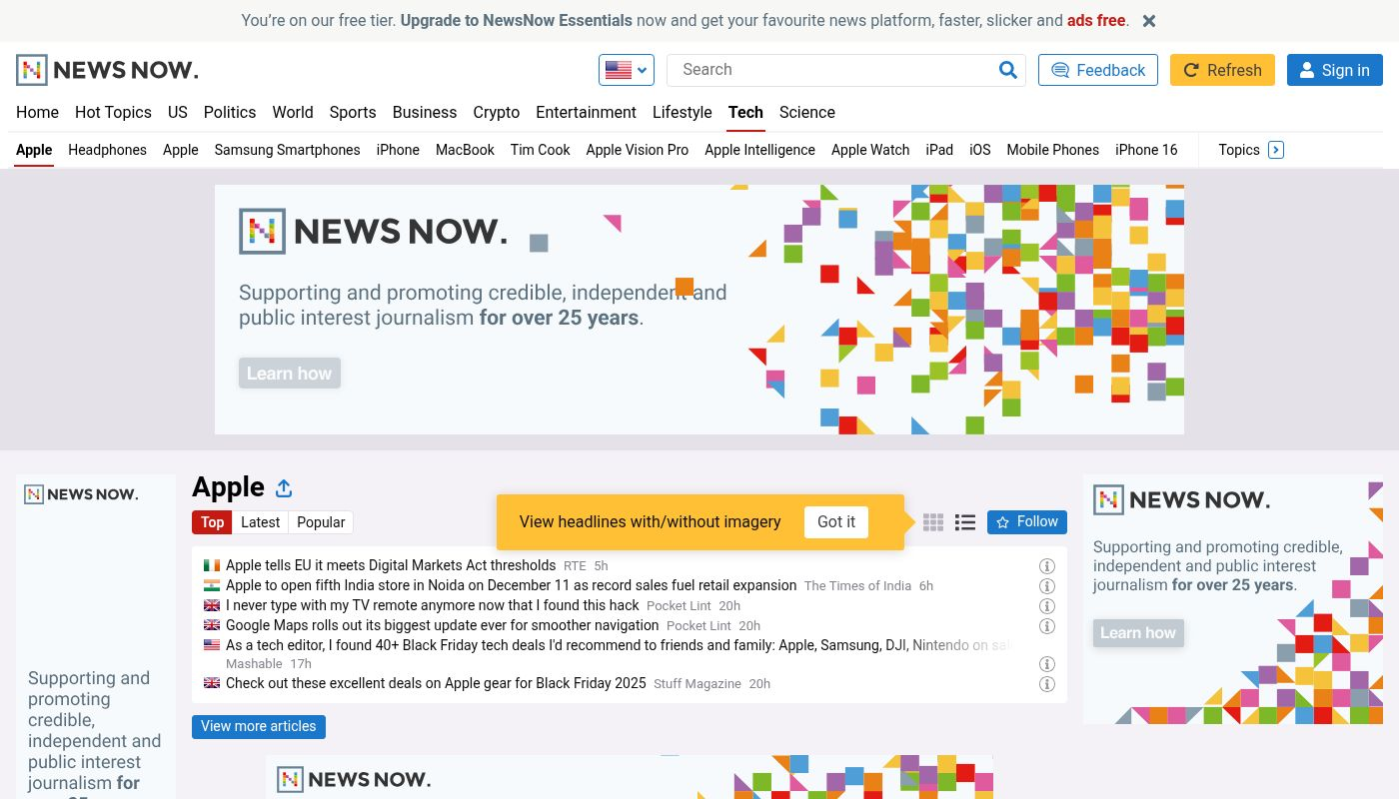This screenshot has height=799, width=1399.
Task: Select the Latest sort tab
Action: point(260,522)
